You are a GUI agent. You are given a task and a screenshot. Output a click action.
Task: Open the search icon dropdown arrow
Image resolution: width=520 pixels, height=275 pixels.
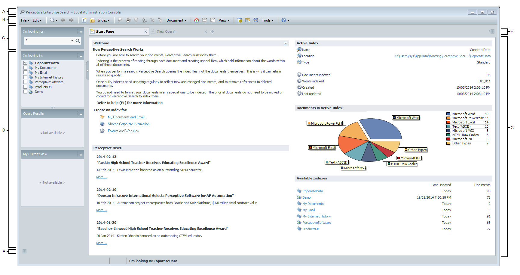coord(57,20)
